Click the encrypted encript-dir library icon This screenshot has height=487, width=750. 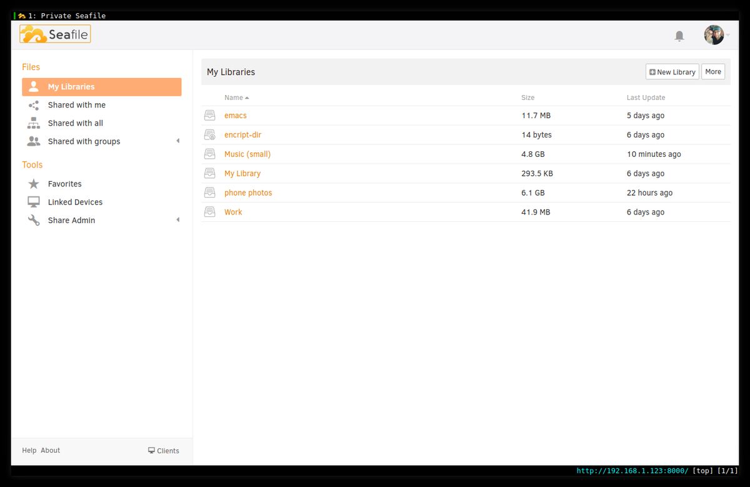pos(210,135)
